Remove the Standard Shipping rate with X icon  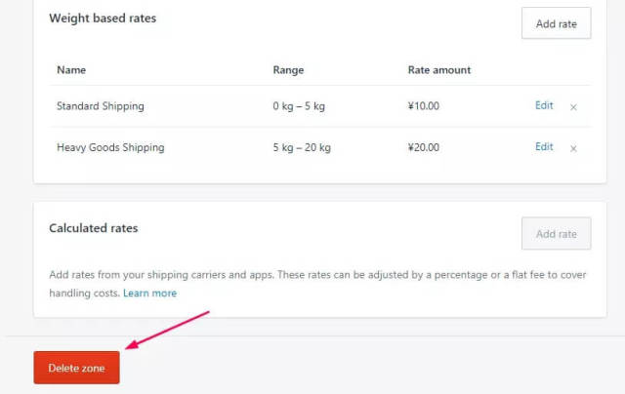click(x=573, y=107)
